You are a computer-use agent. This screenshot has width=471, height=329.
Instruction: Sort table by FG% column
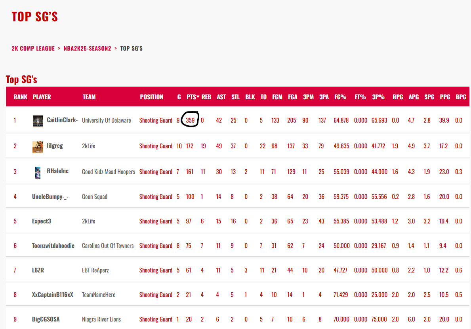click(x=340, y=96)
